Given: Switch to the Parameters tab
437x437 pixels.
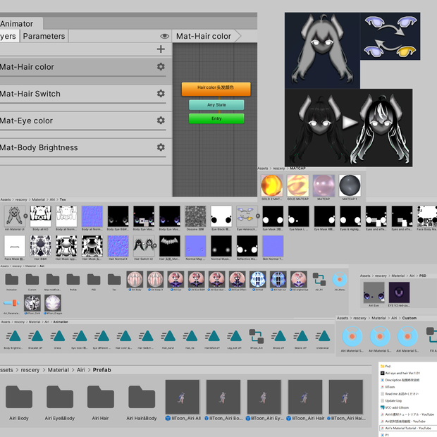Looking at the screenshot, I should pyautogui.click(x=44, y=36).
